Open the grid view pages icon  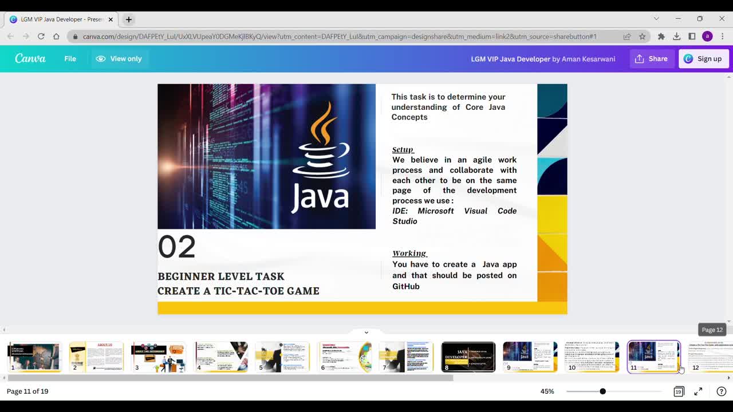coord(679,391)
